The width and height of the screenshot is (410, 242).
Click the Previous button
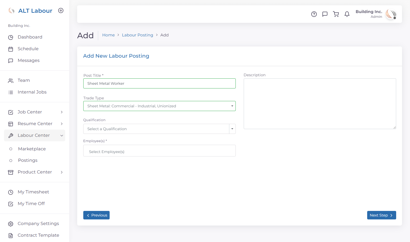click(x=96, y=215)
